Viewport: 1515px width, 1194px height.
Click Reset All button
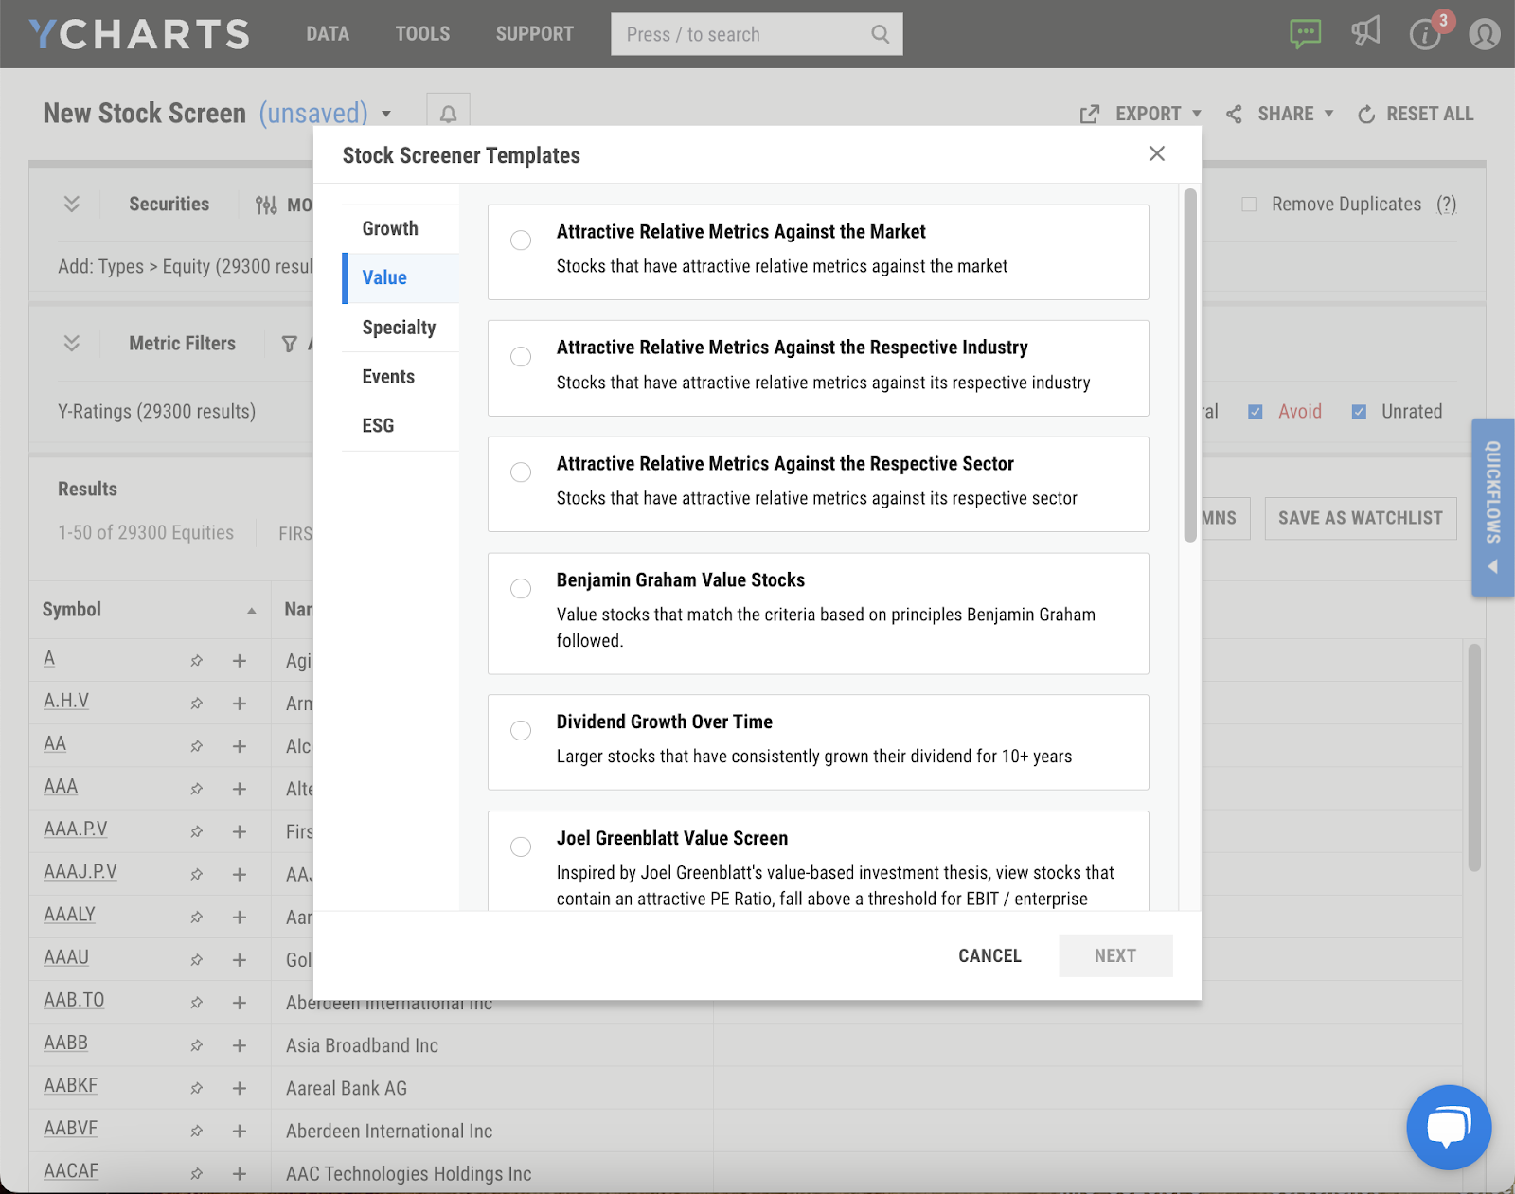1416,114
